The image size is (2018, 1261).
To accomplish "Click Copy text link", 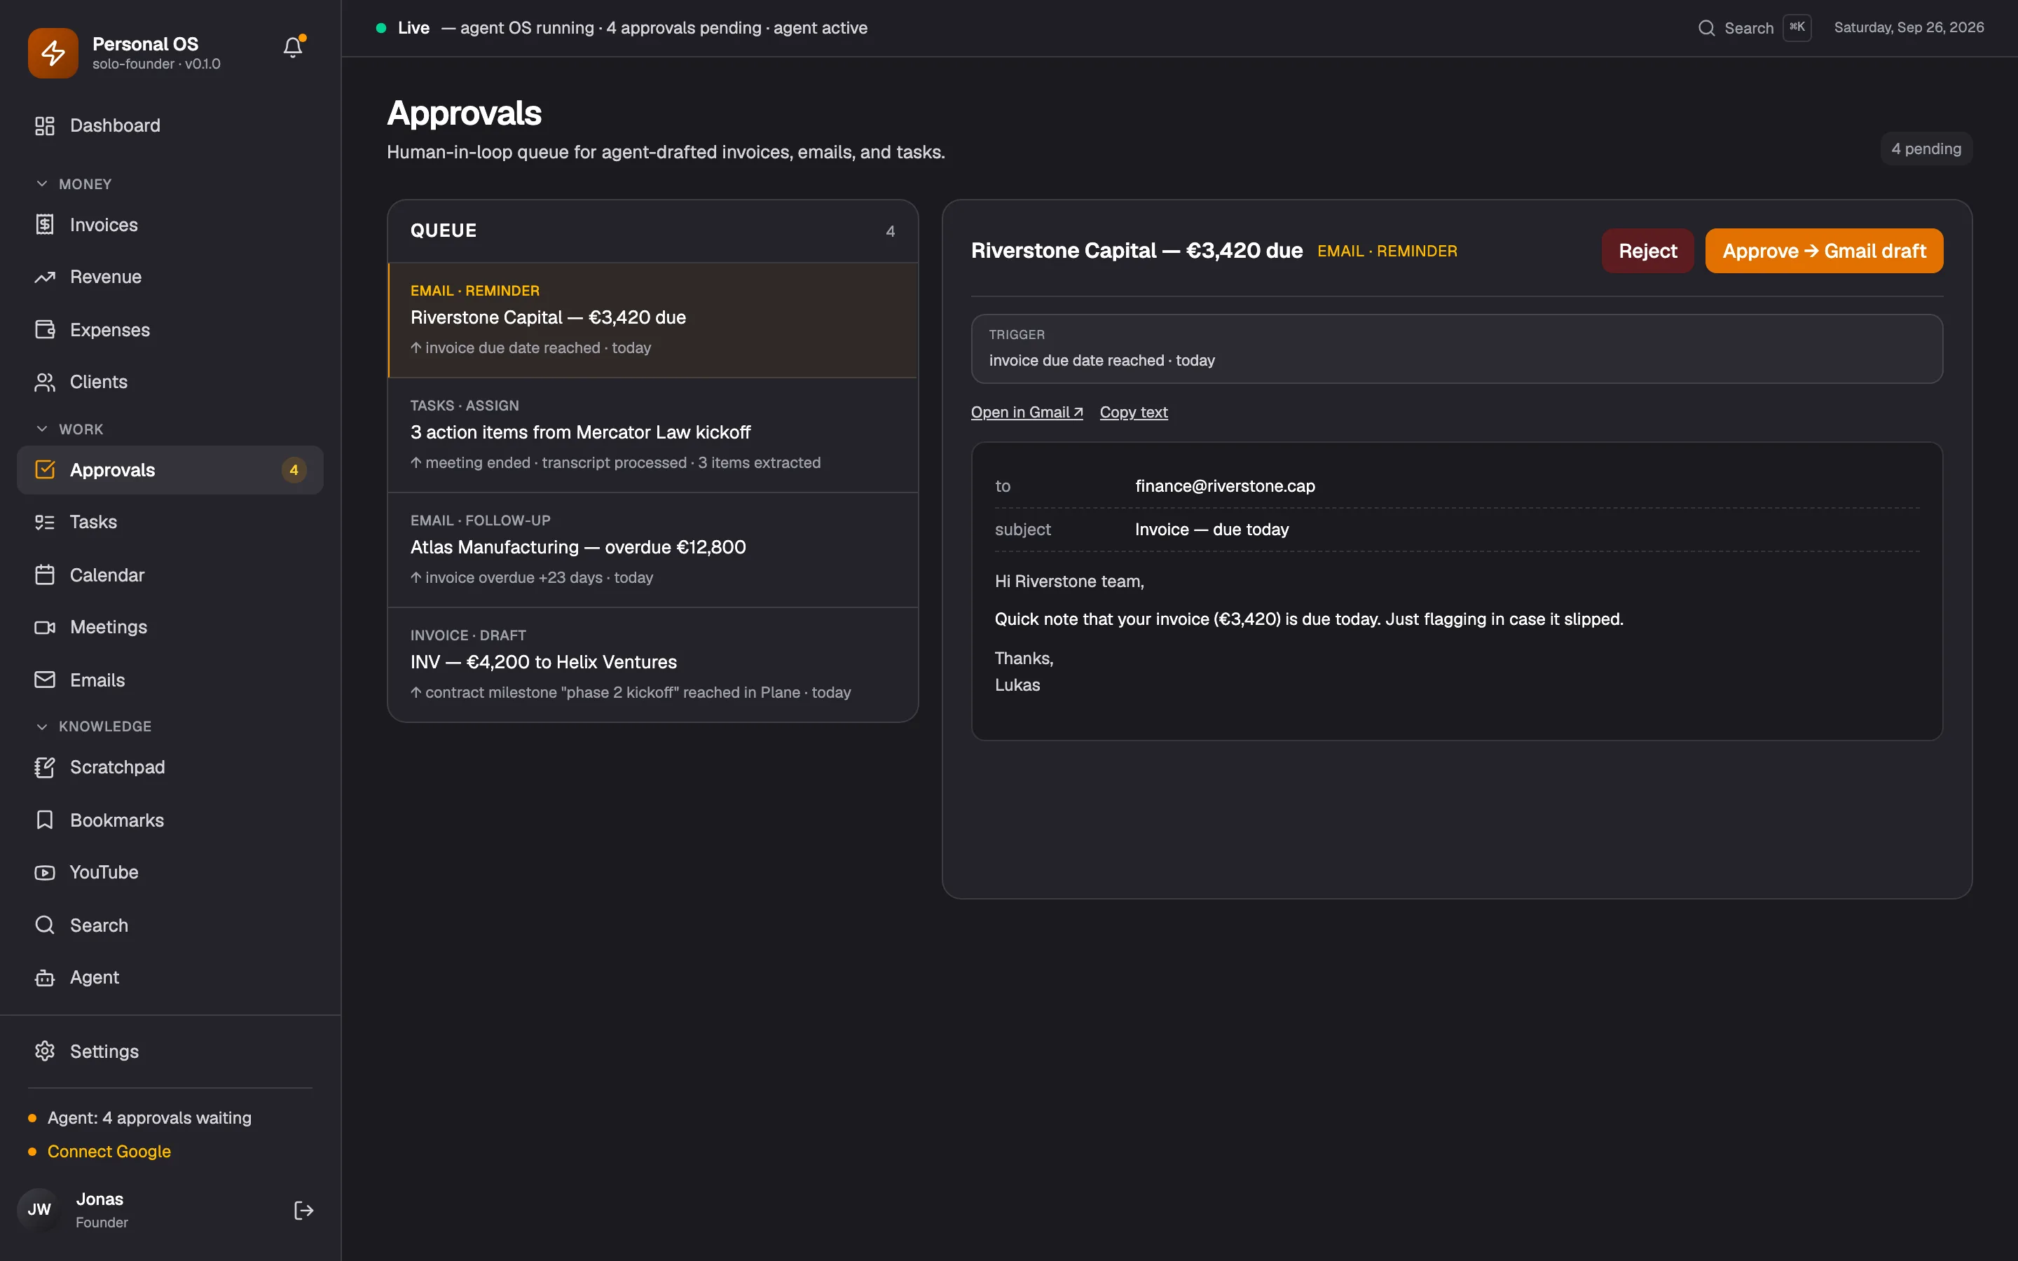I will [1133, 412].
